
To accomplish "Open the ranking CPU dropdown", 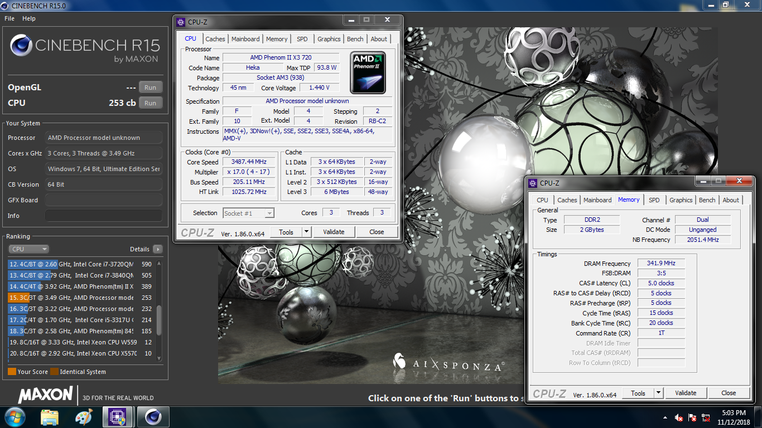I will [x=28, y=249].
